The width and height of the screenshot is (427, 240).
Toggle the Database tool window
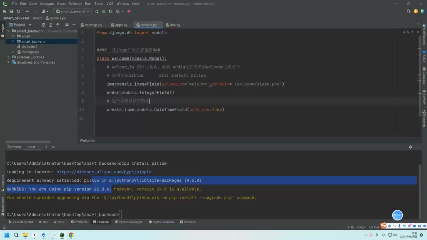pyautogui.click(x=424, y=76)
